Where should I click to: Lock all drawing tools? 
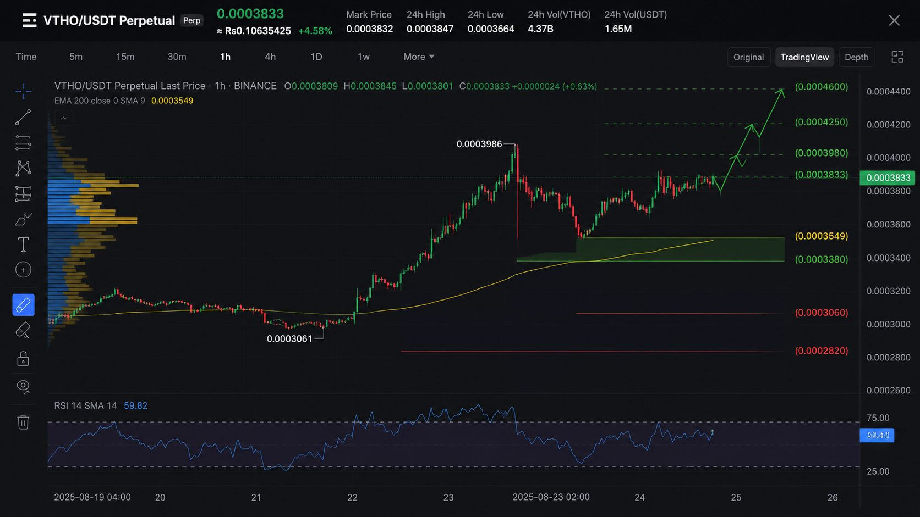pyautogui.click(x=23, y=359)
